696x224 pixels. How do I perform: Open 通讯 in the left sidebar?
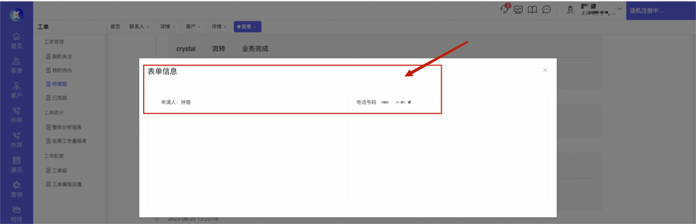[16, 164]
